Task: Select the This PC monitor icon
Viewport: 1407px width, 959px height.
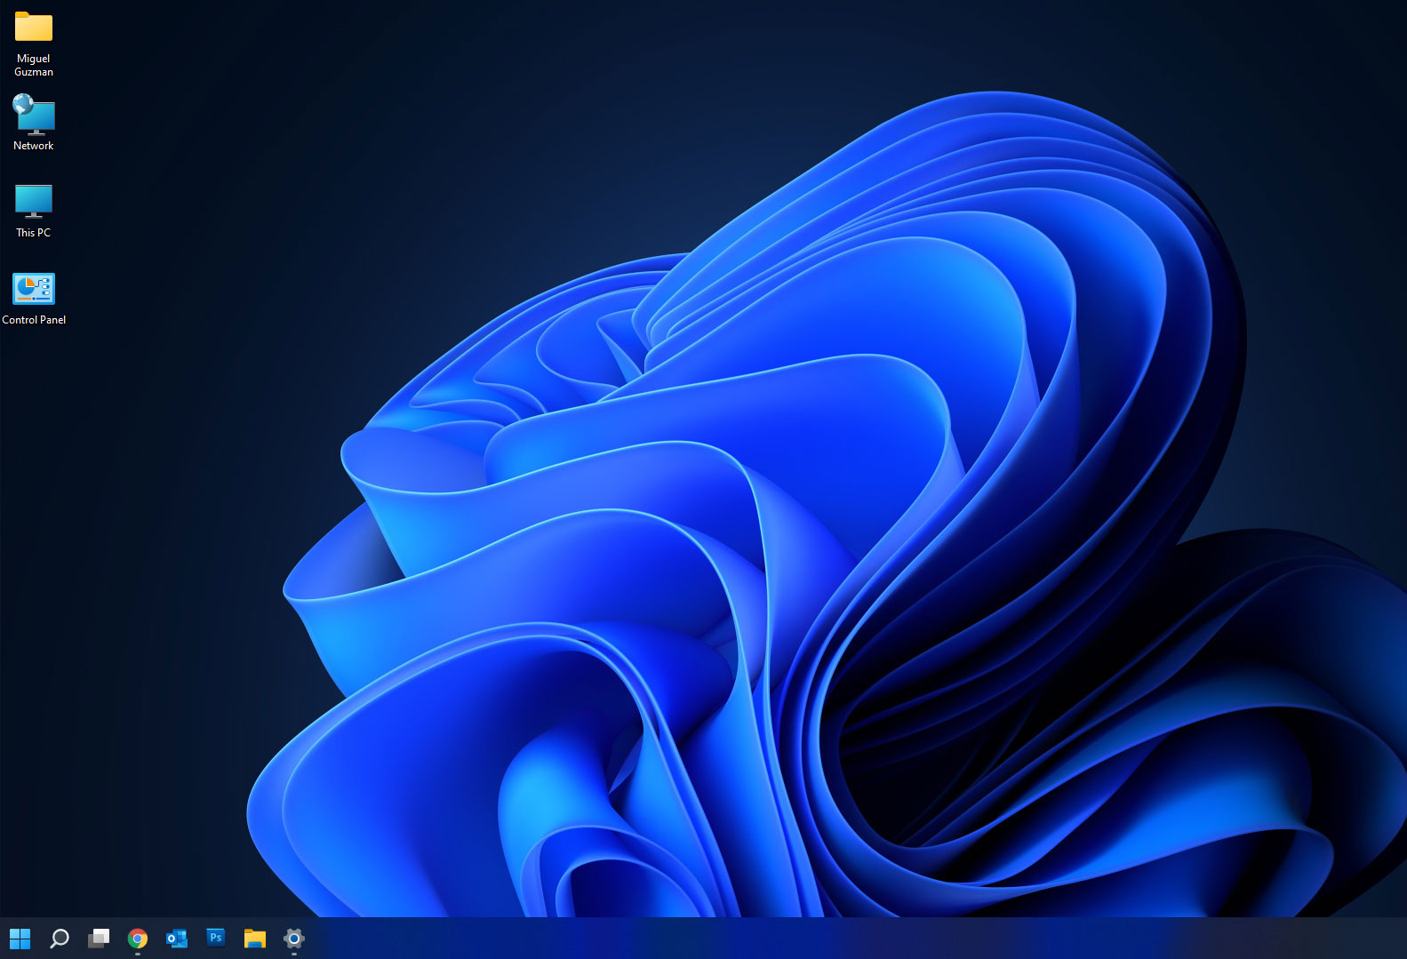Action: coord(34,201)
